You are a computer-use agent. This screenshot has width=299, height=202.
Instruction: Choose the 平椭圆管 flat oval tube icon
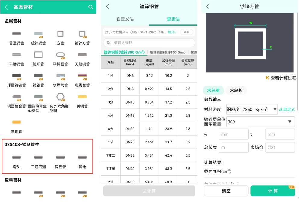click(x=60, y=55)
